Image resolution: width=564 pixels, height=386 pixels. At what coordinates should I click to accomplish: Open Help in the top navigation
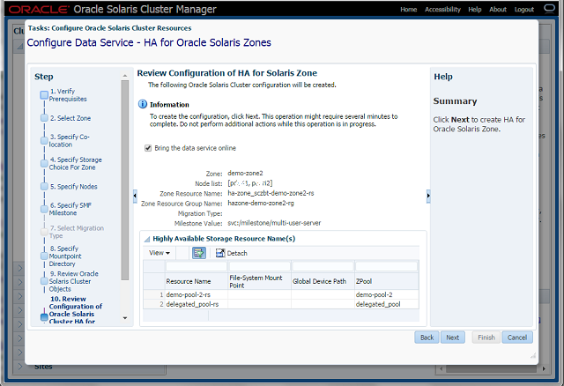pos(475,10)
